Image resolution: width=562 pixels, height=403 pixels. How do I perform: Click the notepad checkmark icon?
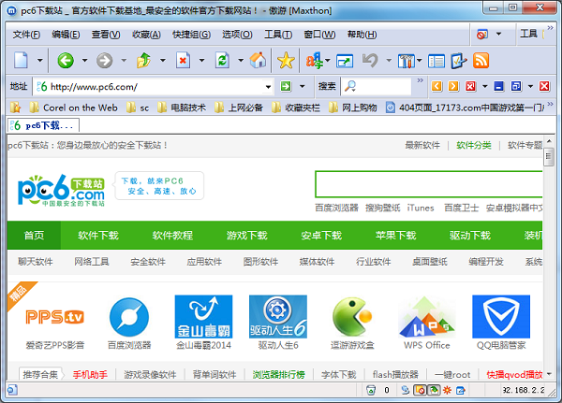[x=459, y=60]
